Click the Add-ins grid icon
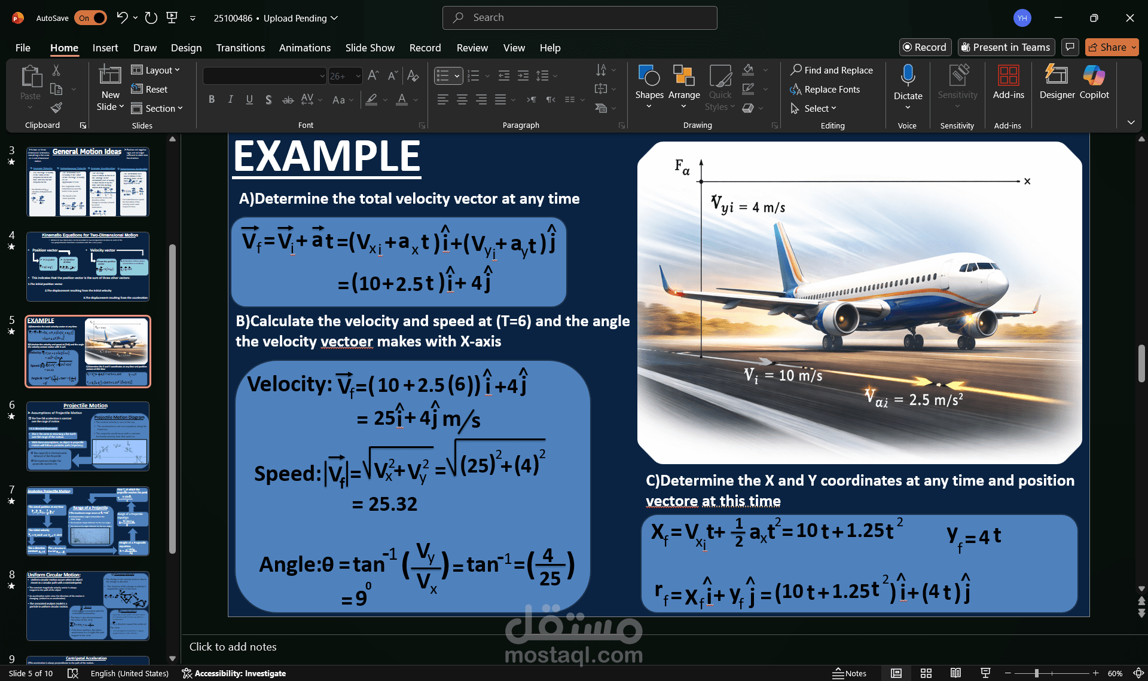The width and height of the screenshot is (1148, 681). click(1008, 76)
